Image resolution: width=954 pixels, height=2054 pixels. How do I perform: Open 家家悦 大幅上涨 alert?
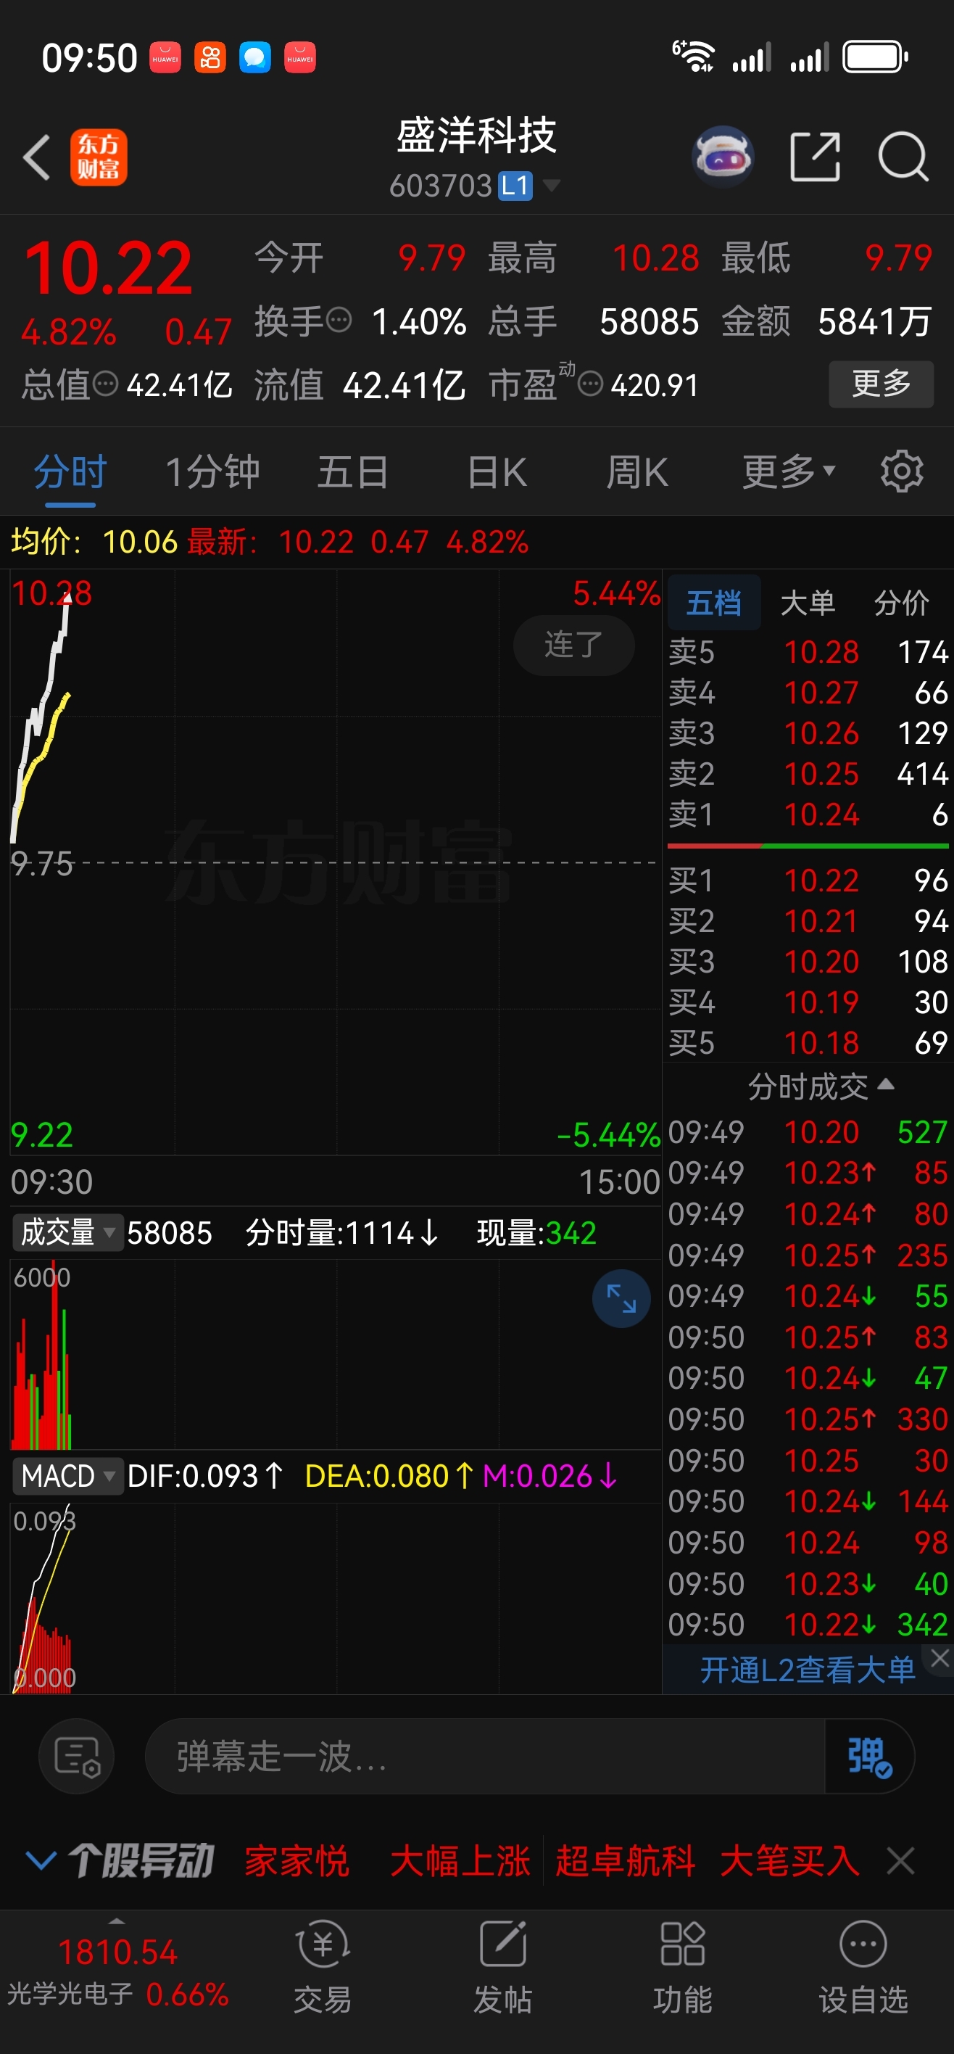pyautogui.click(x=387, y=1860)
